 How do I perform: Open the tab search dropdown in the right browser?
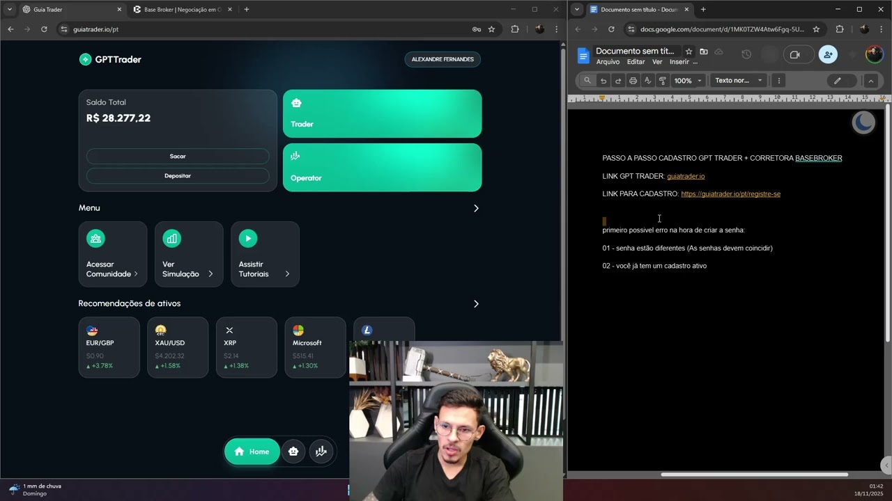(x=577, y=9)
